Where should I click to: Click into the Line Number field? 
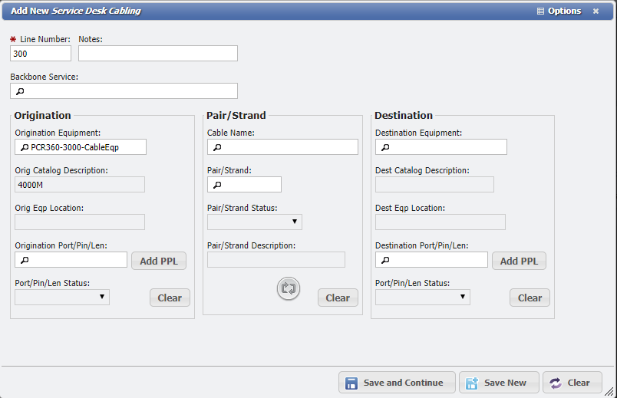click(41, 54)
